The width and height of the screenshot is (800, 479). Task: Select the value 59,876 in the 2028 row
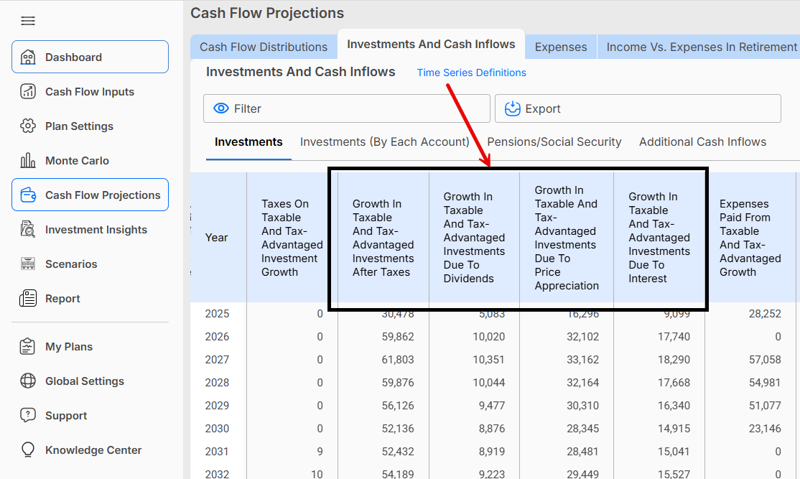point(398,383)
